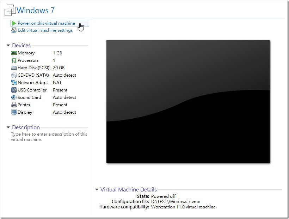Viewport: 289px width, 219px height.
Task: Click the Hardware compatibility label
Action: click(124, 207)
